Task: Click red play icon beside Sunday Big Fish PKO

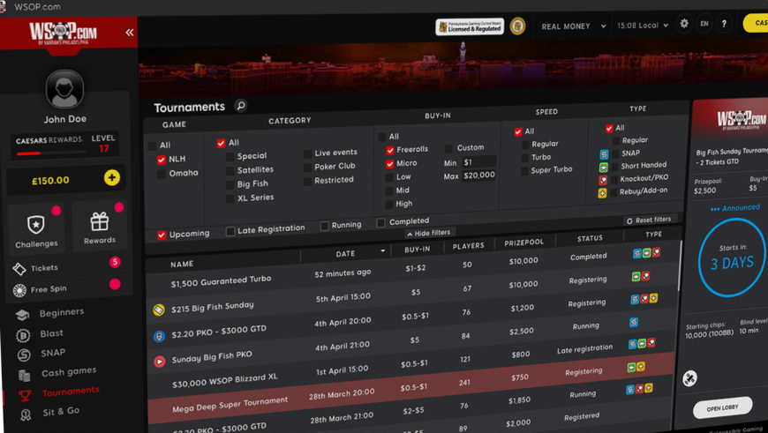Action: point(160,362)
